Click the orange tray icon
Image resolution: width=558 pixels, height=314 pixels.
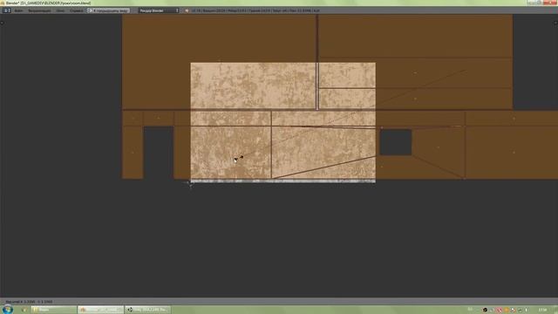[x=506, y=311]
